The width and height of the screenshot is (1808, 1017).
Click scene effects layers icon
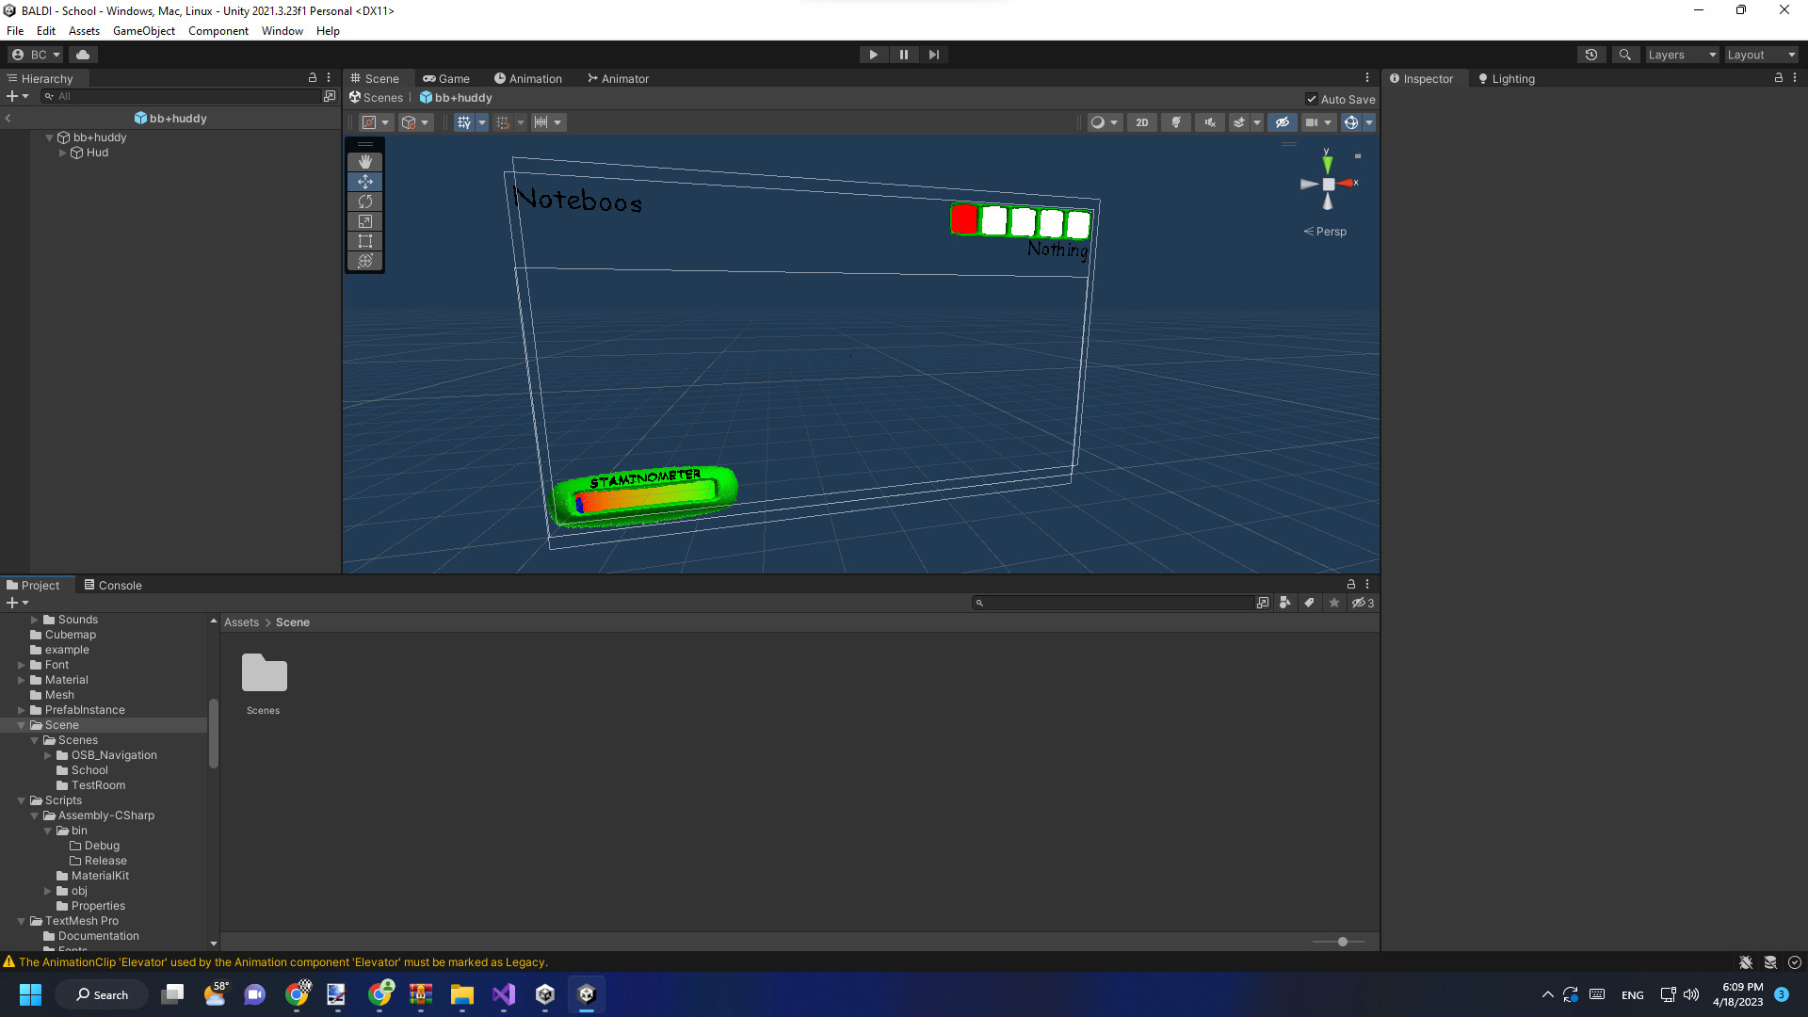click(x=1240, y=122)
